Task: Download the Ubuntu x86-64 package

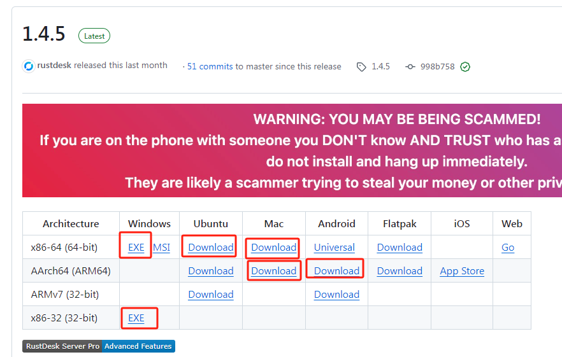Action: click(211, 248)
